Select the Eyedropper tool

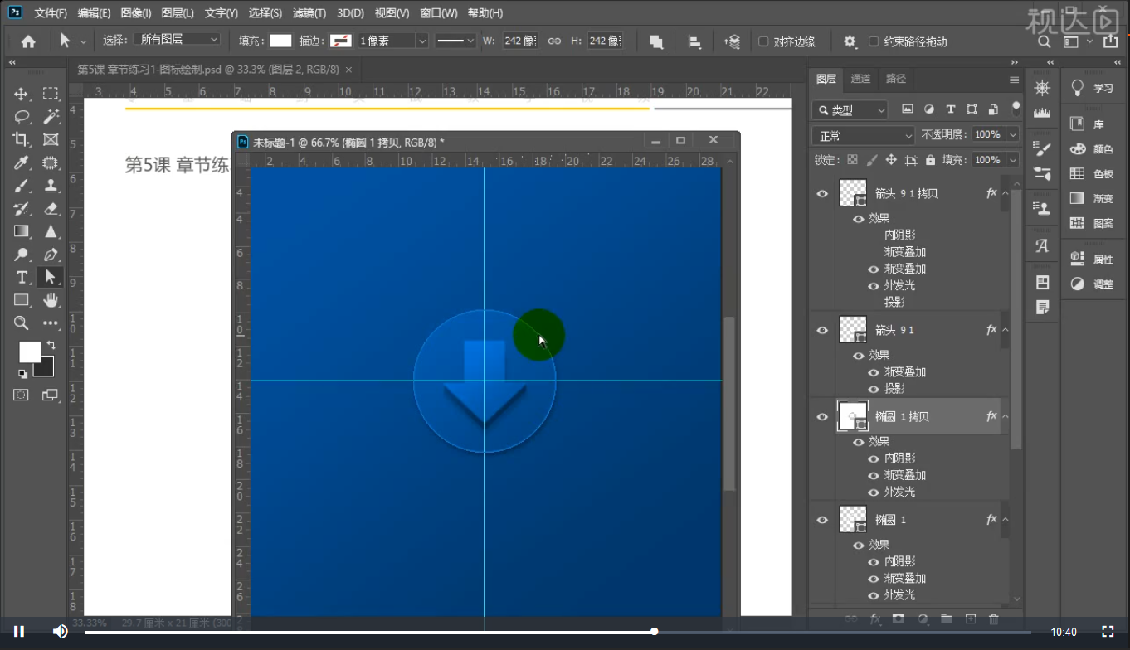click(x=22, y=163)
